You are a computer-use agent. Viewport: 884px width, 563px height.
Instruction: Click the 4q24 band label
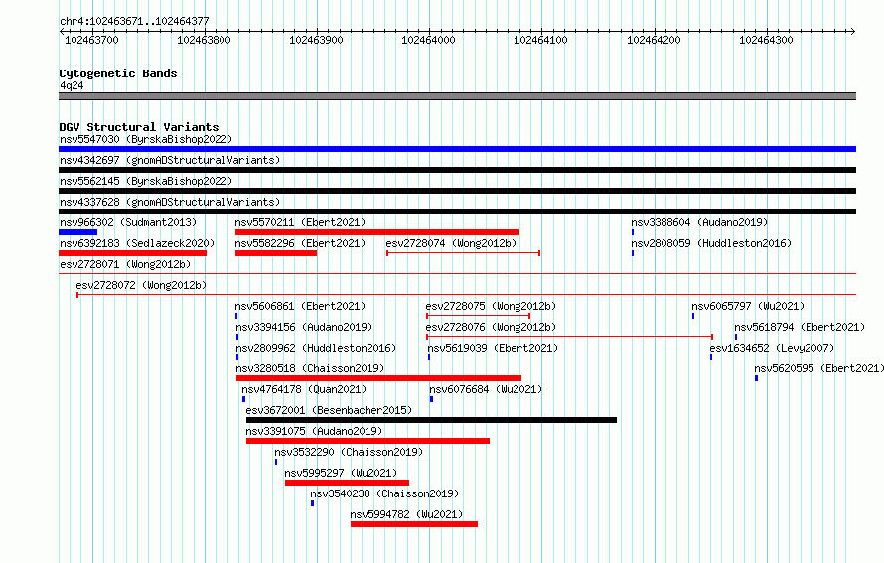pyautogui.click(x=72, y=85)
